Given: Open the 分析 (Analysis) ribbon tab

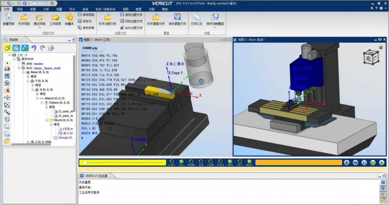Looking at the screenshot, I should pyautogui.click(x=46, y=9).
